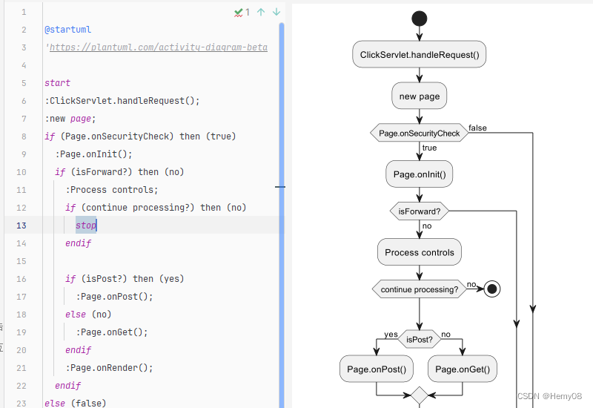Click line number 13 in gutter
Viewport: 593px width, 408px height.
21,226
